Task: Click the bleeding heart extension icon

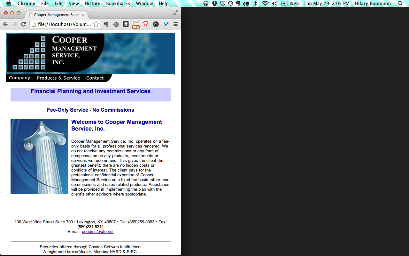Action: click(x=146, y=24)
